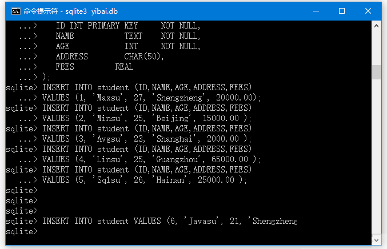387x249 pixels.
Task: Click the 25000.00 fee value for Sqlsu
Action: (x=216, y=180)
